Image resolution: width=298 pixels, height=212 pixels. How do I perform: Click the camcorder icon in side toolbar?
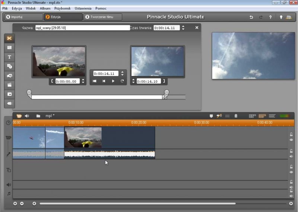pos(9,76)
